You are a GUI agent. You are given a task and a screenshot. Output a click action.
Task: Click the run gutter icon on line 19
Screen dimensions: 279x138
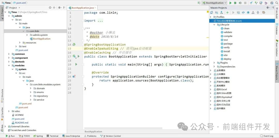[x=76, y=64]
